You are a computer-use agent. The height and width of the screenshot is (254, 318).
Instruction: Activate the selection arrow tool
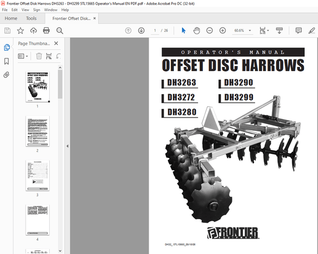click(x=184, y=31)
